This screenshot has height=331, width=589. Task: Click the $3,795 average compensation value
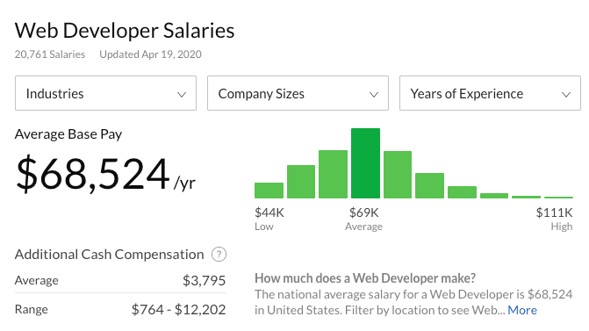[204, 280]
